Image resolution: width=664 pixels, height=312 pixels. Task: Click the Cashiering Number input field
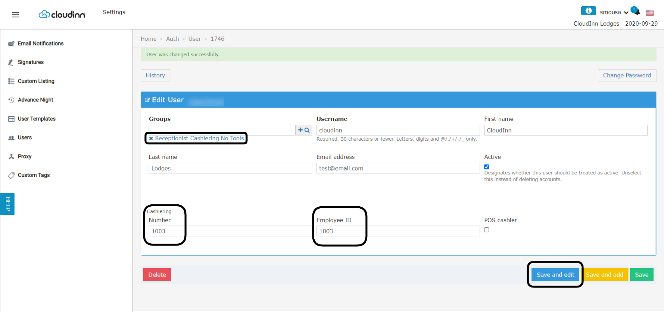pyautogui.click(x=230, y=231)
